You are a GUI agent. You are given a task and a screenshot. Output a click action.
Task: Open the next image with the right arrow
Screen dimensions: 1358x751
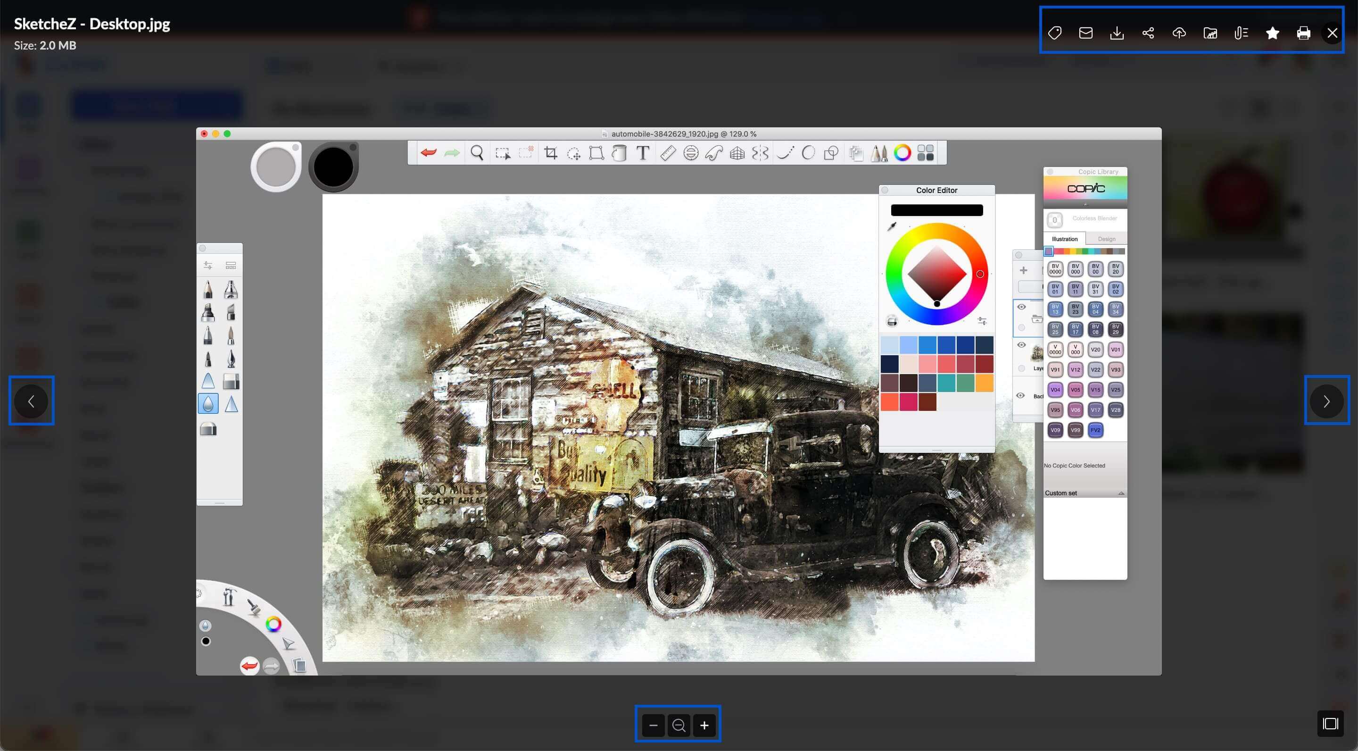click(x=1327, y=401)
